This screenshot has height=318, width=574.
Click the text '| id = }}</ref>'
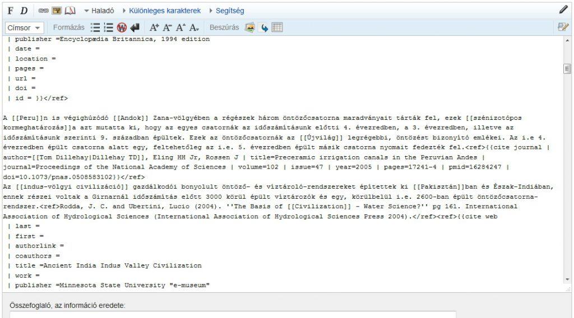tap(38, 99)
